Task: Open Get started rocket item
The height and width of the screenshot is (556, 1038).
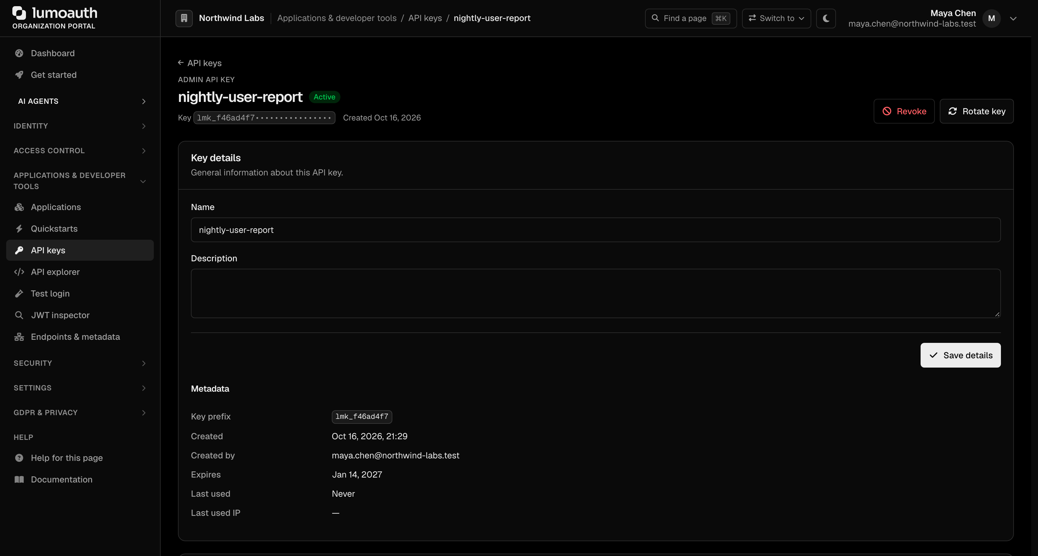Action: point(80,75)
